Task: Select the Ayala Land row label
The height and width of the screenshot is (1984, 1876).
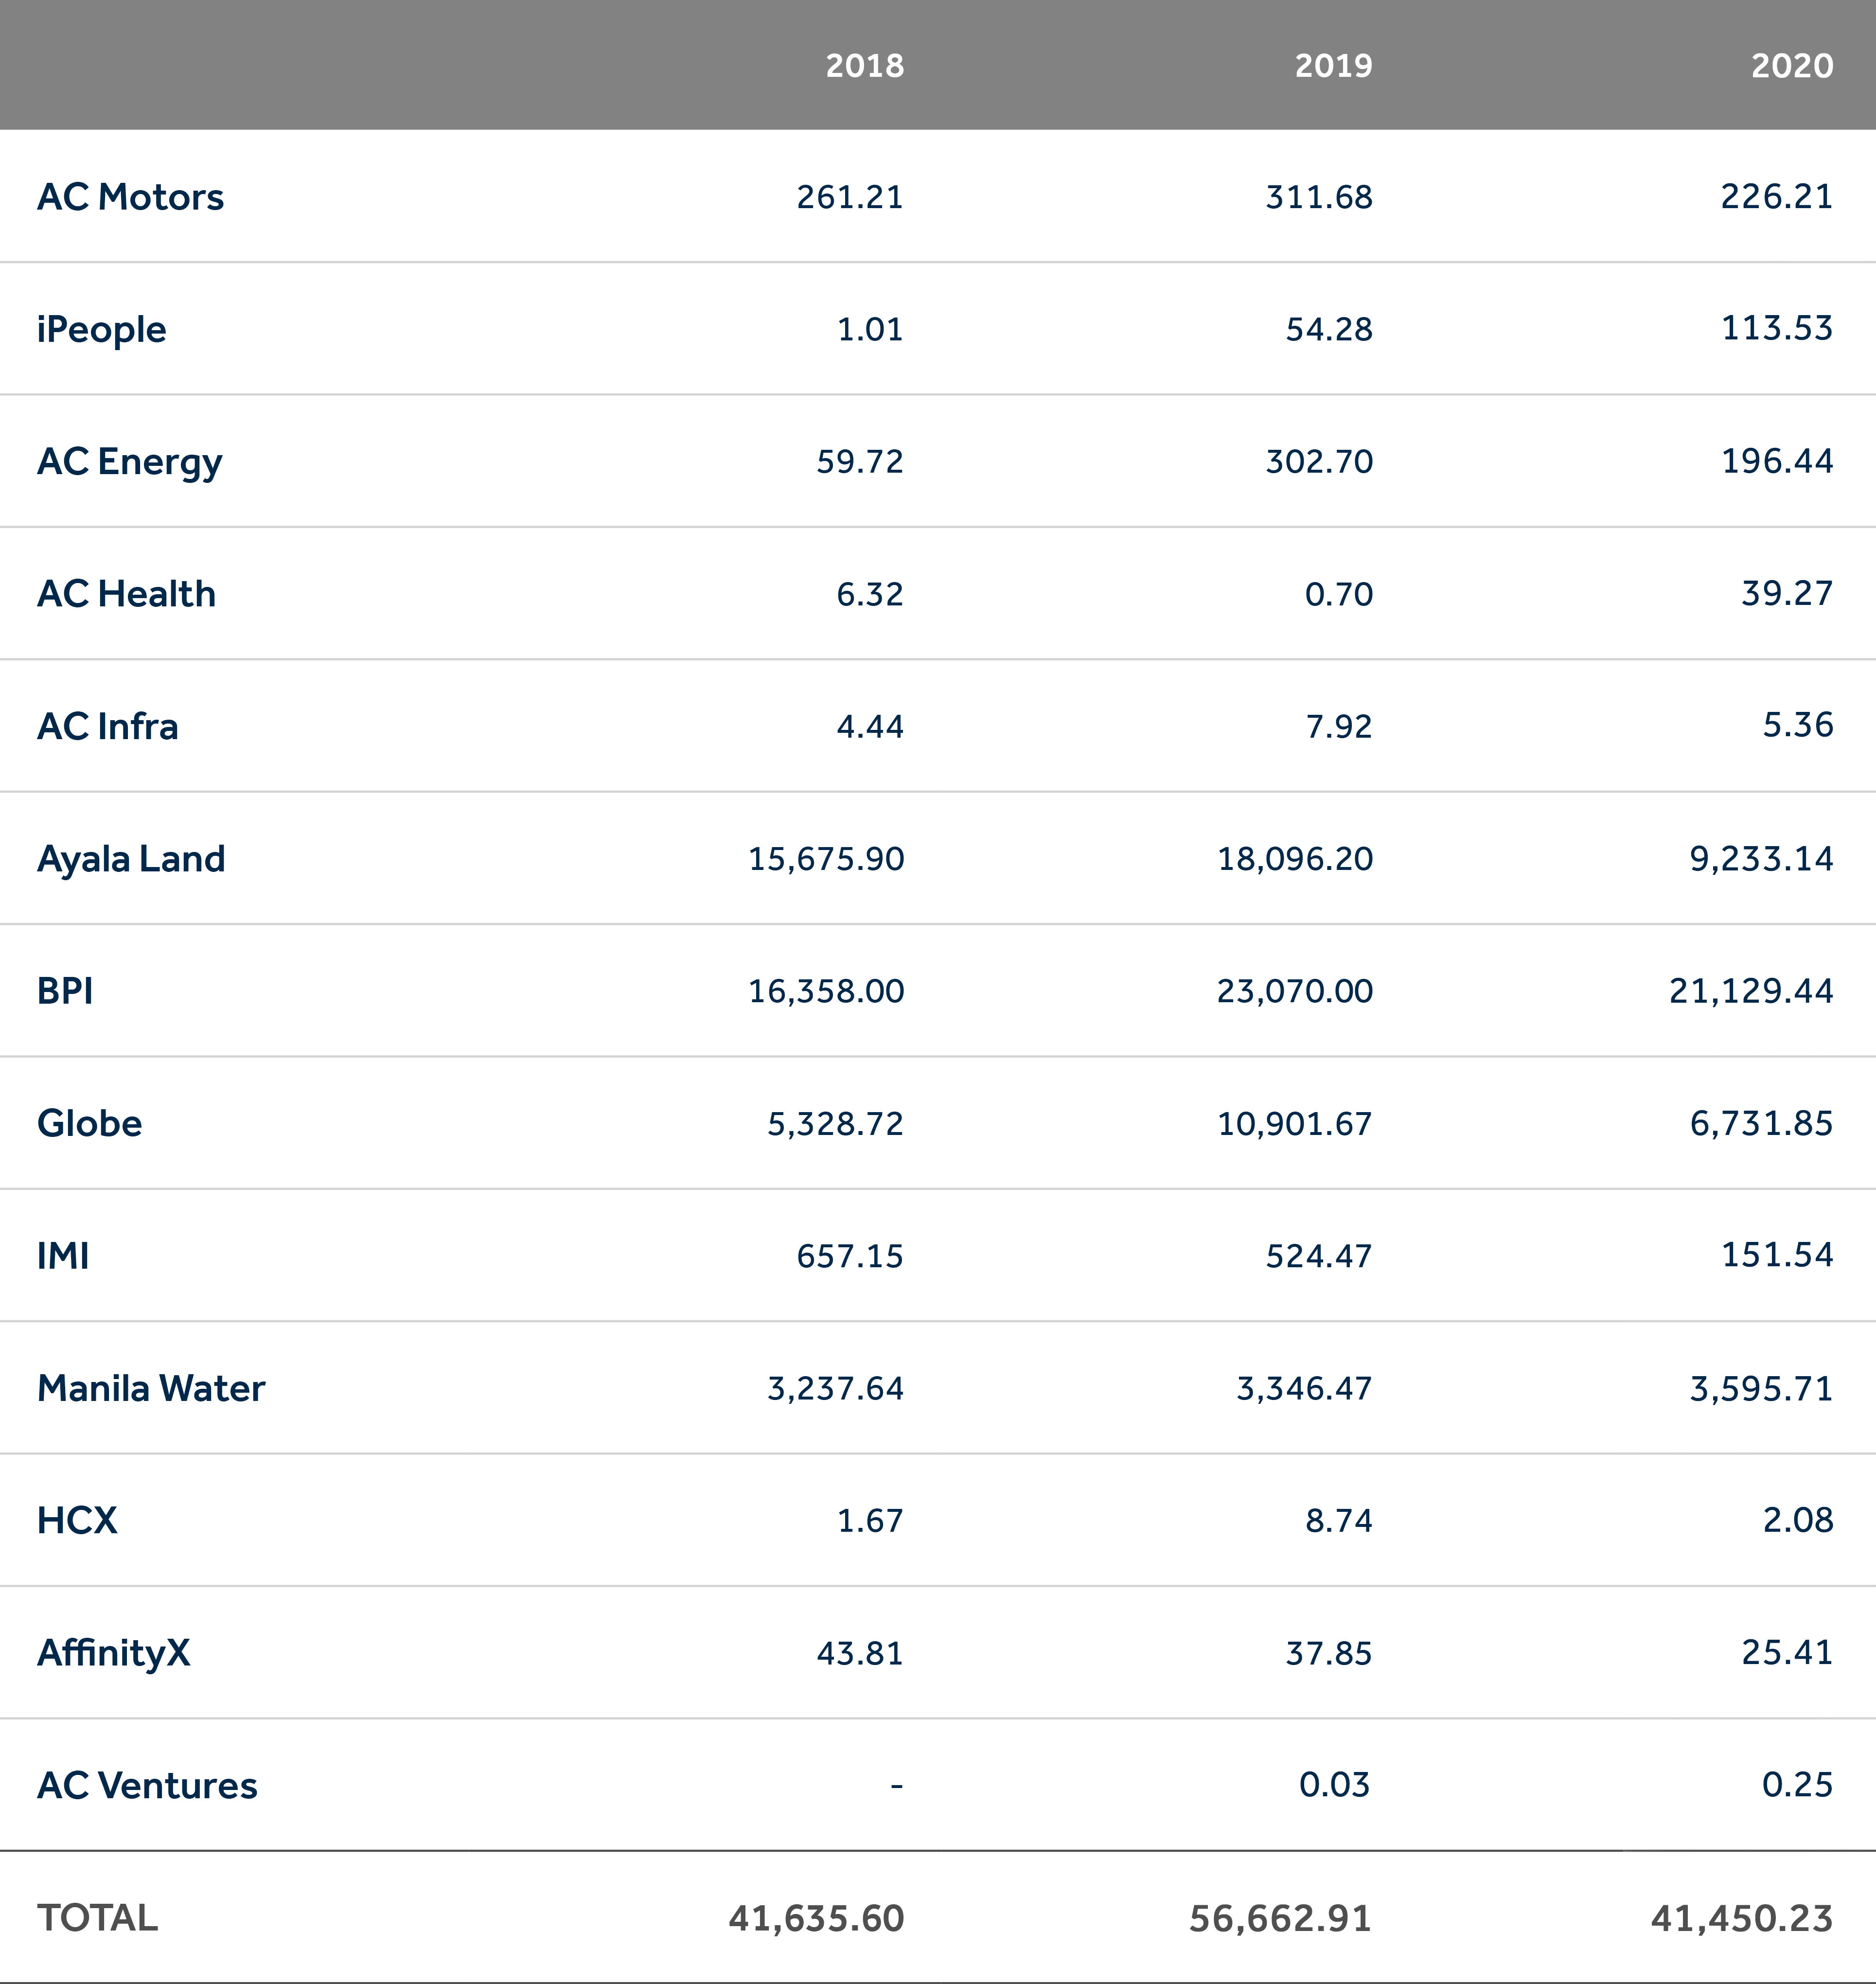Action: (131, 859)
